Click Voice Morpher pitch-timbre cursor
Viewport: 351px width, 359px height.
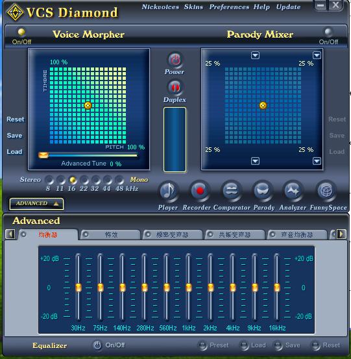pyautogui.click(x=88, y=106)
